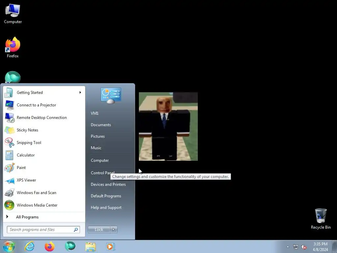Open Help and Support
The height and width of the screenshot is (253, 337).
tap(106, 208)
